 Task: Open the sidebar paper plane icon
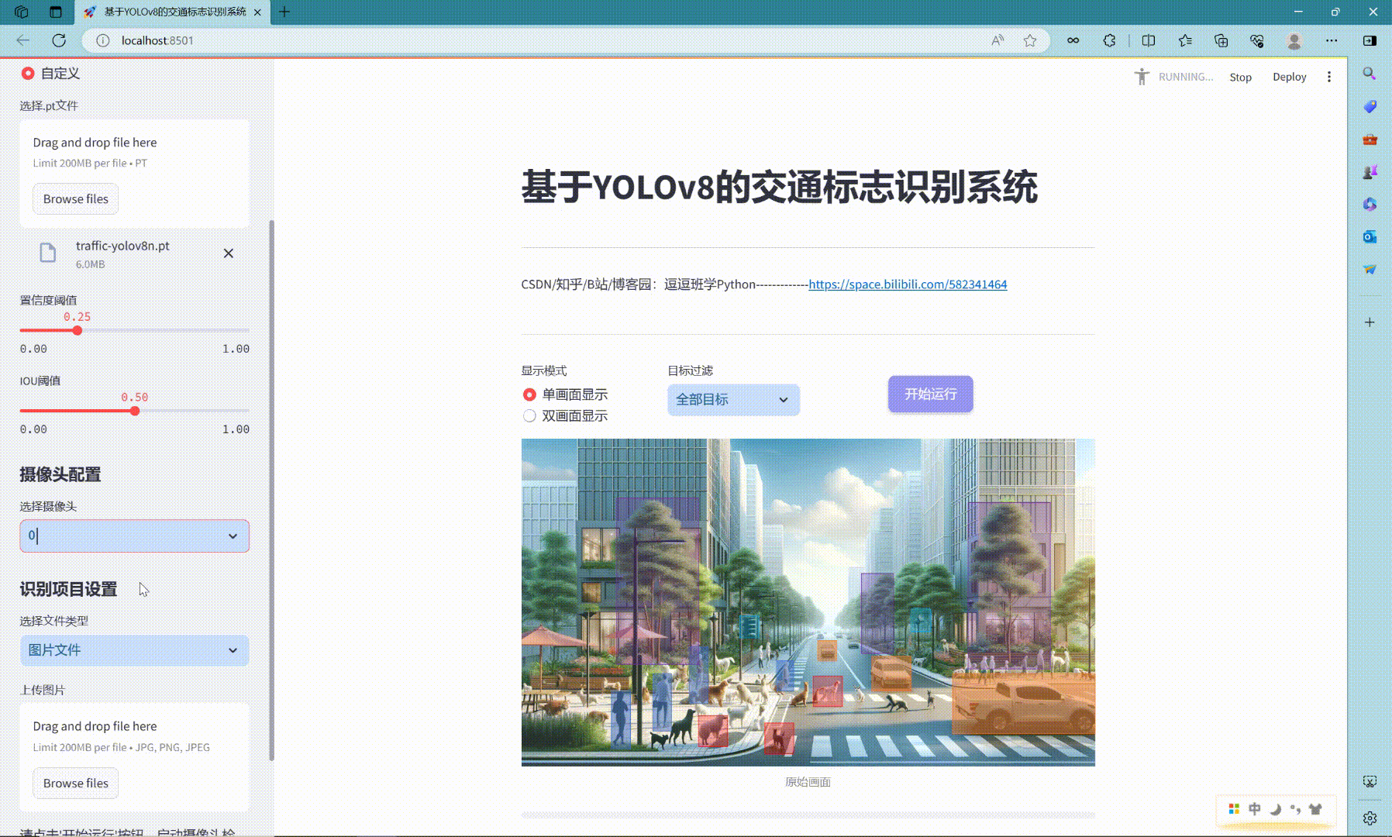1370,269
